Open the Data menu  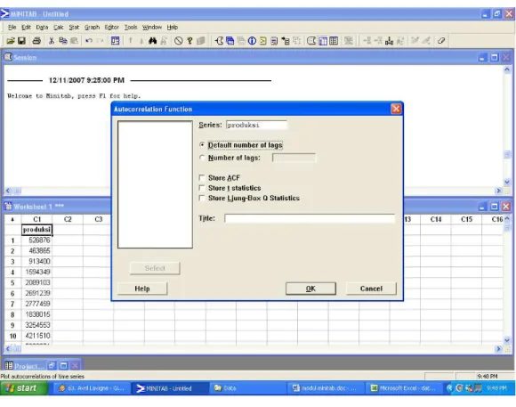[x=42, y=28]
